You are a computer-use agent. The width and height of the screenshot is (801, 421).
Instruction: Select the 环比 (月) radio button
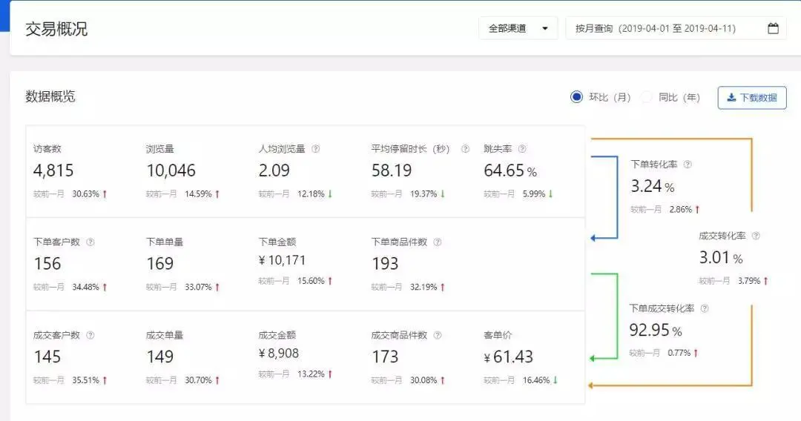coord(576,97)
